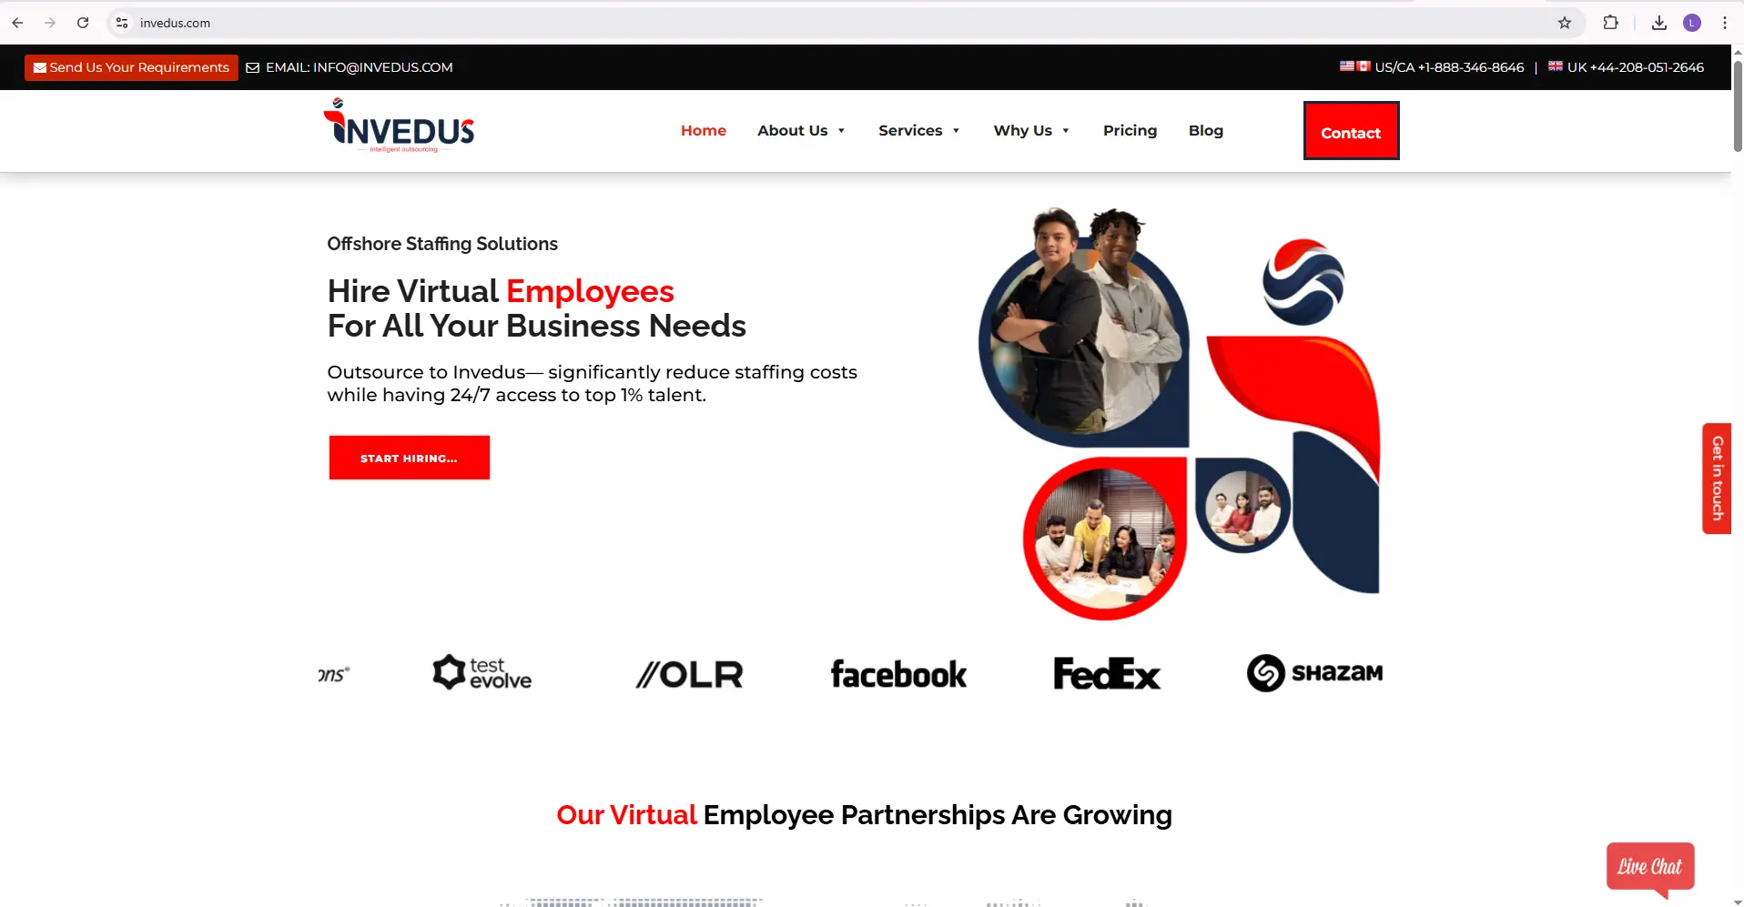
Task: Click the site information icon beside URL
Action: point(122,23)
